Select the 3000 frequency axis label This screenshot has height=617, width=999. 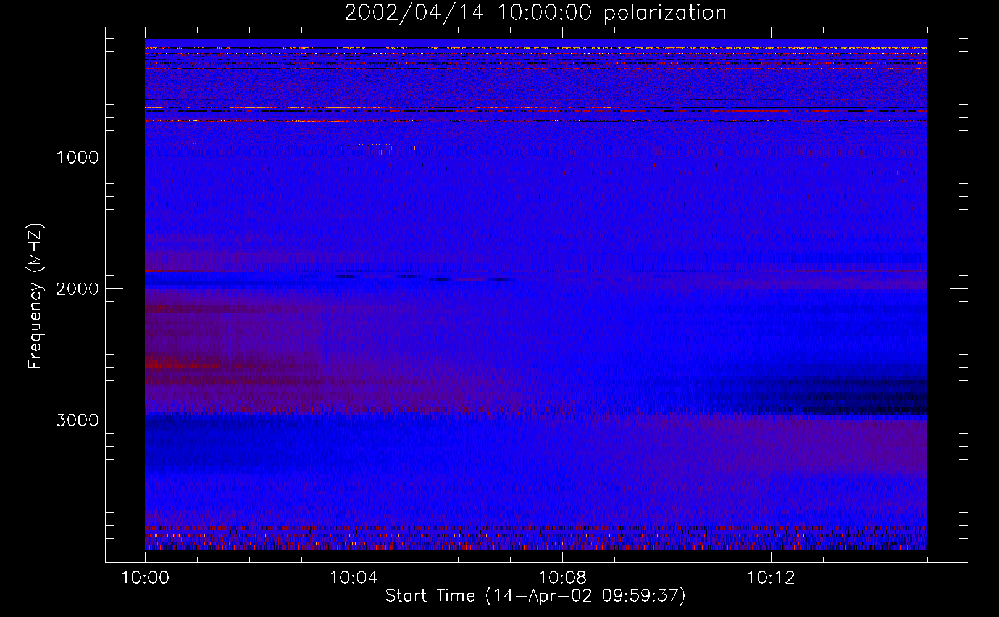[x=77, y=420]
